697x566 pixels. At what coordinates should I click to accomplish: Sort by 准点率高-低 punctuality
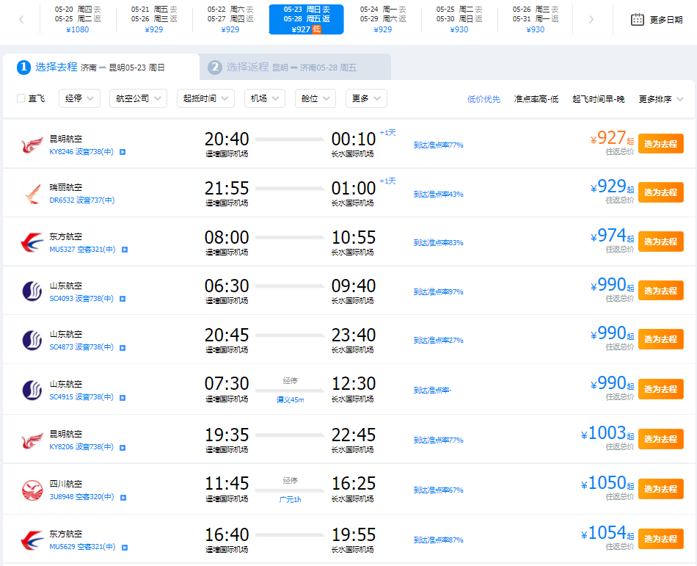point(536,99)
